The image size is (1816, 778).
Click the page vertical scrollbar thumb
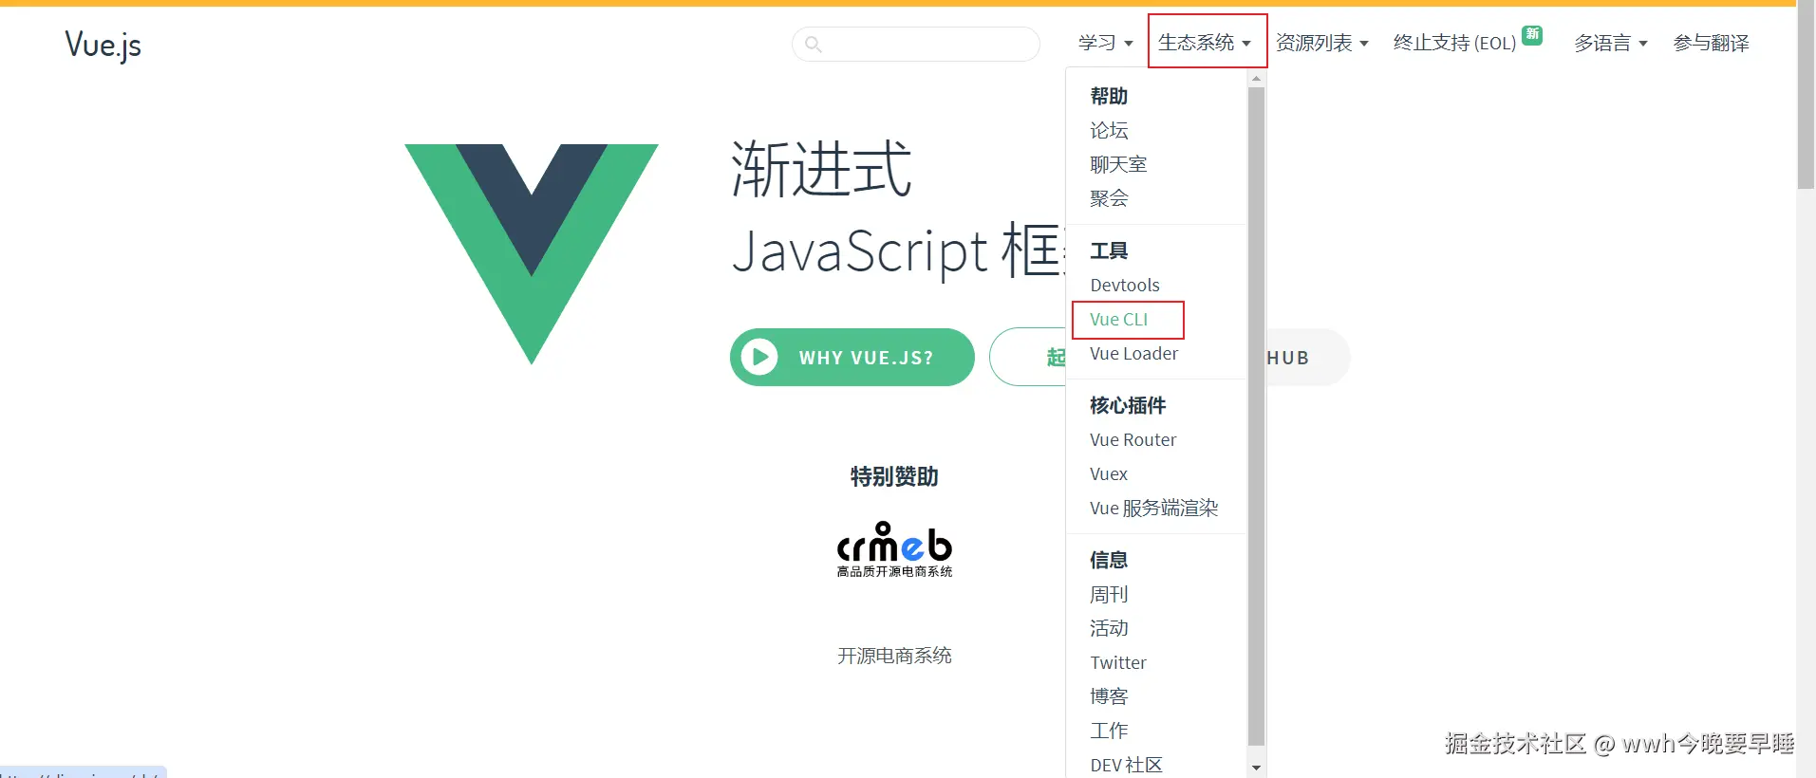pos(1806,95)
